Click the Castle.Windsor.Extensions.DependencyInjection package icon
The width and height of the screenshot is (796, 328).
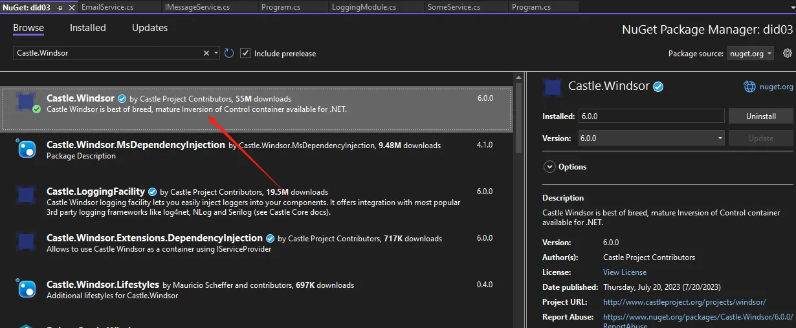click(26, 242)
